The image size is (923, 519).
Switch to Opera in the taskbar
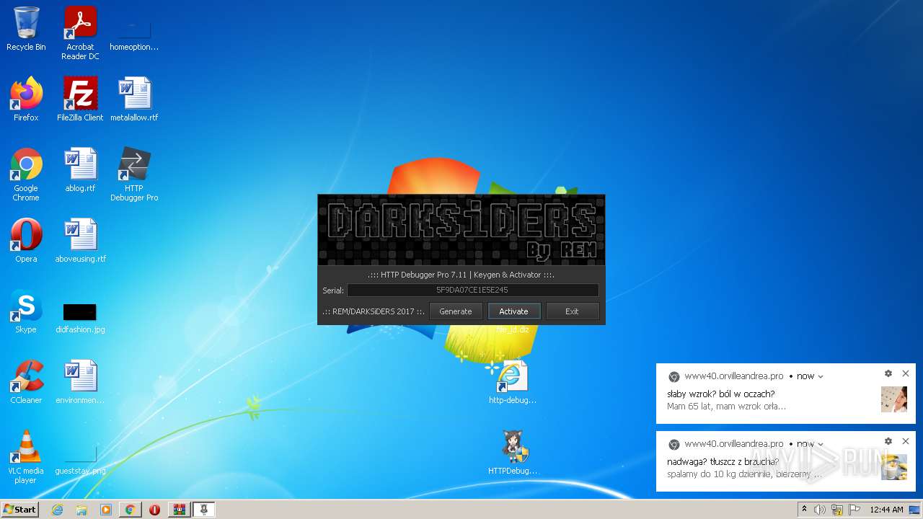click(154, 510)
